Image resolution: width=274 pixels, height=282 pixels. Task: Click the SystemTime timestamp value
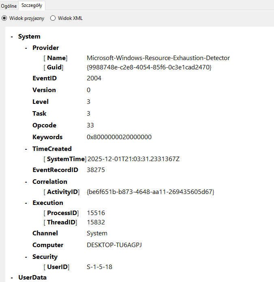coord(134,159)
